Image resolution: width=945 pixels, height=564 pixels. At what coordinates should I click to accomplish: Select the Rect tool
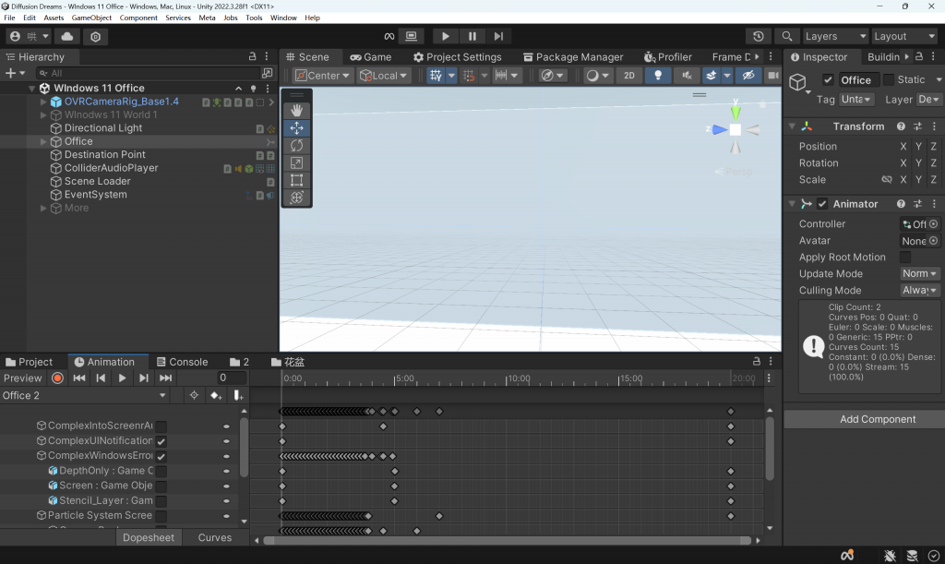click(296, 180)
